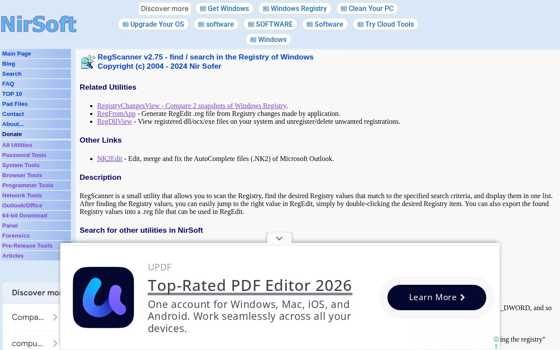Open System Tools in sidebar
Screen dimensions: 560x350
point(36,165)
